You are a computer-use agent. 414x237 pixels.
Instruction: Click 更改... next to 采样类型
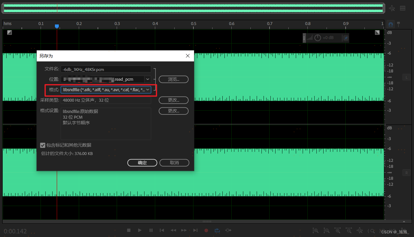(173, 100)
